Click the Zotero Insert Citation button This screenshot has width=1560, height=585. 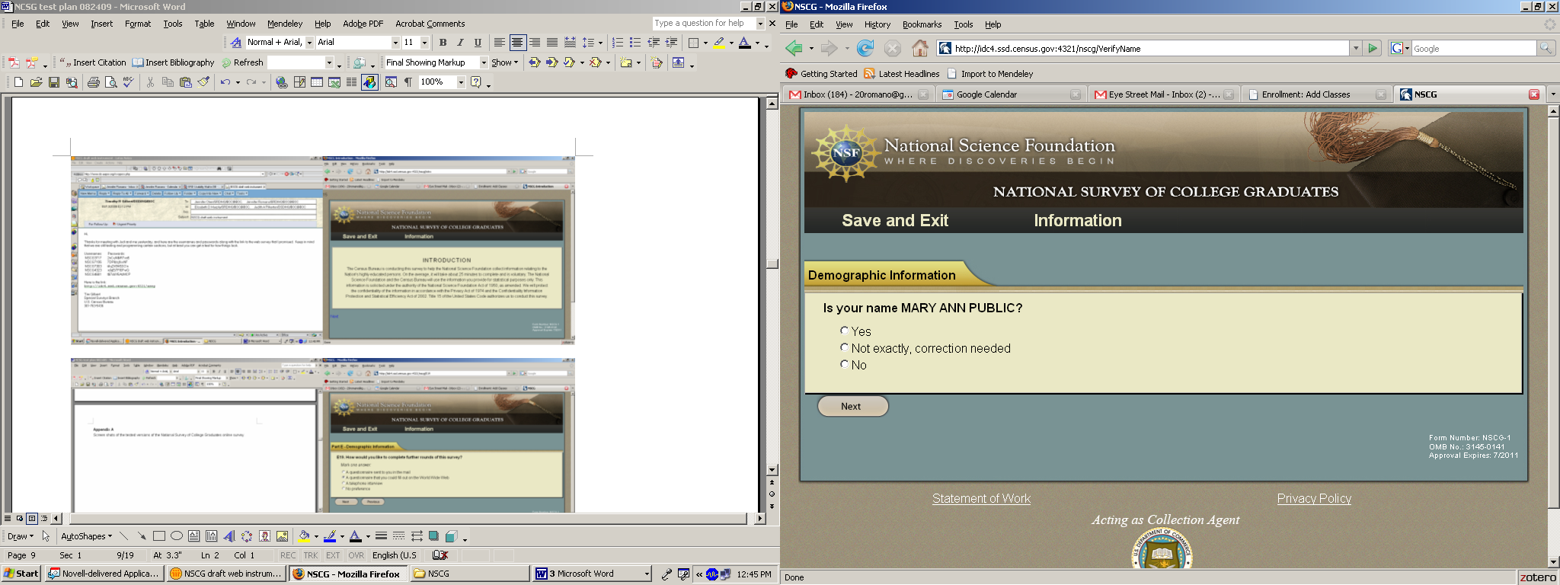[93, 62]
